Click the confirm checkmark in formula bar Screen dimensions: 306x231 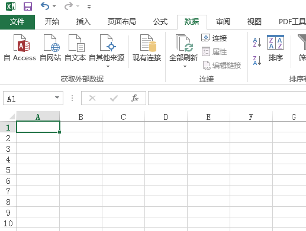tap(114, 98)
